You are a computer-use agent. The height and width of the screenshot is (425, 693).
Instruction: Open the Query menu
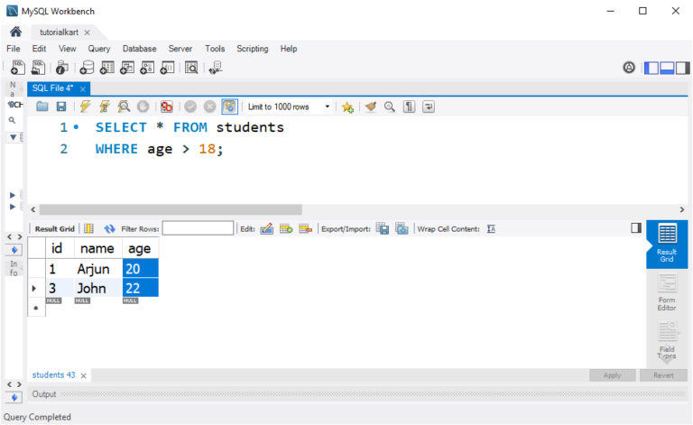pyautogui.click(x=99, y=49)
